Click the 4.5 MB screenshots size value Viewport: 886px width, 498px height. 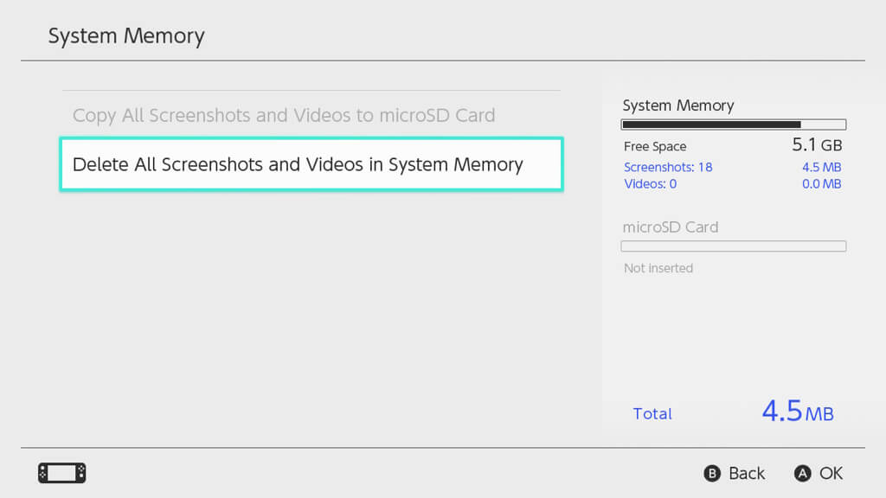[x=821, y=167]
